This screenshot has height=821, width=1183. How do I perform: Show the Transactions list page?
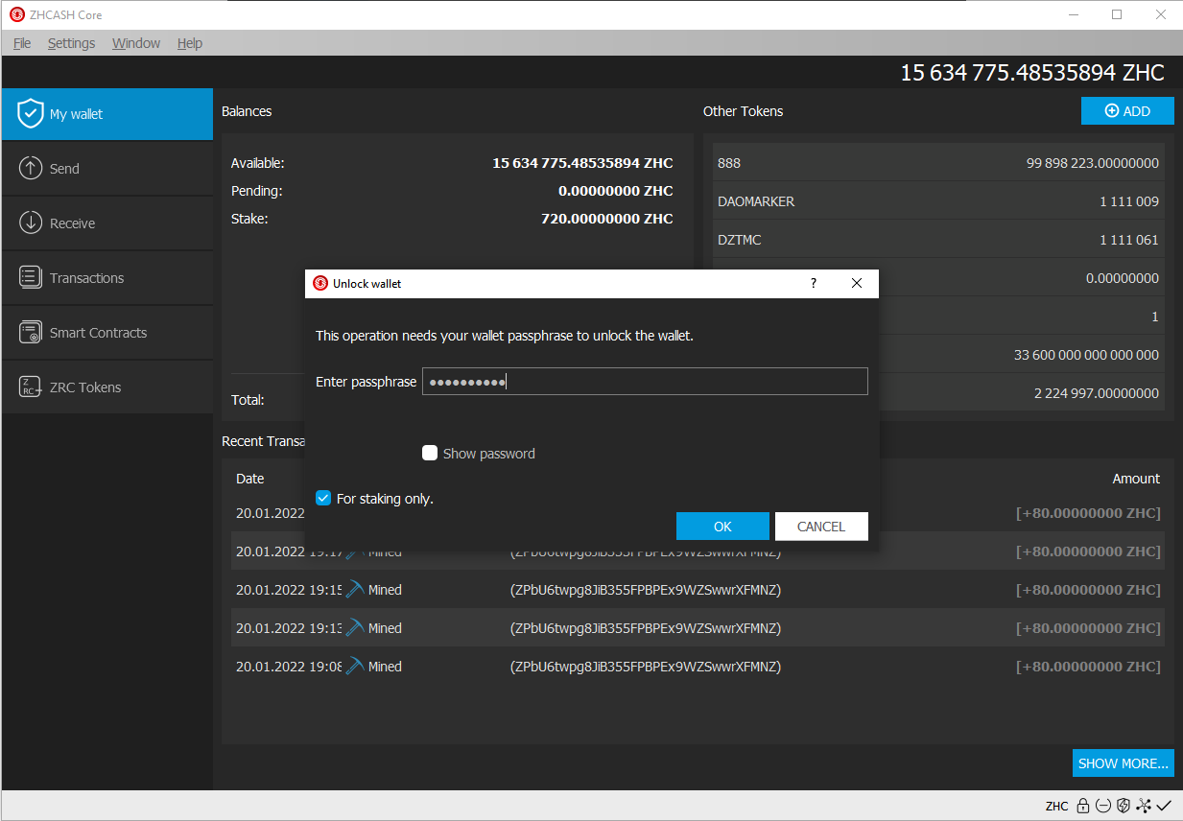pyautogui.click(x=106, y=278)
